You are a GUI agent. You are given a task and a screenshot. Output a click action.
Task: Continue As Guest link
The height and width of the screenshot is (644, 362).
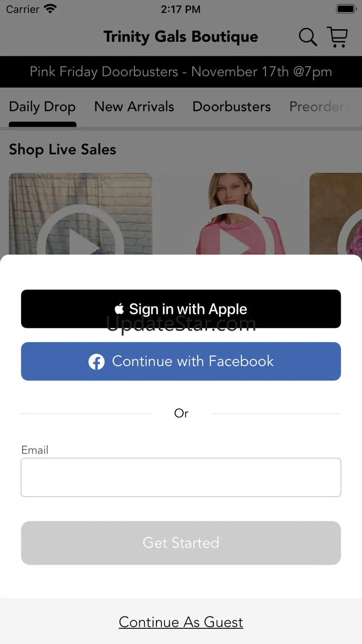(x=181, y=622)
